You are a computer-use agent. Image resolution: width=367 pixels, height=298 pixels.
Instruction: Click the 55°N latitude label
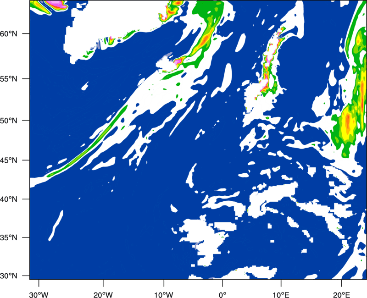(x=9, y=79)
